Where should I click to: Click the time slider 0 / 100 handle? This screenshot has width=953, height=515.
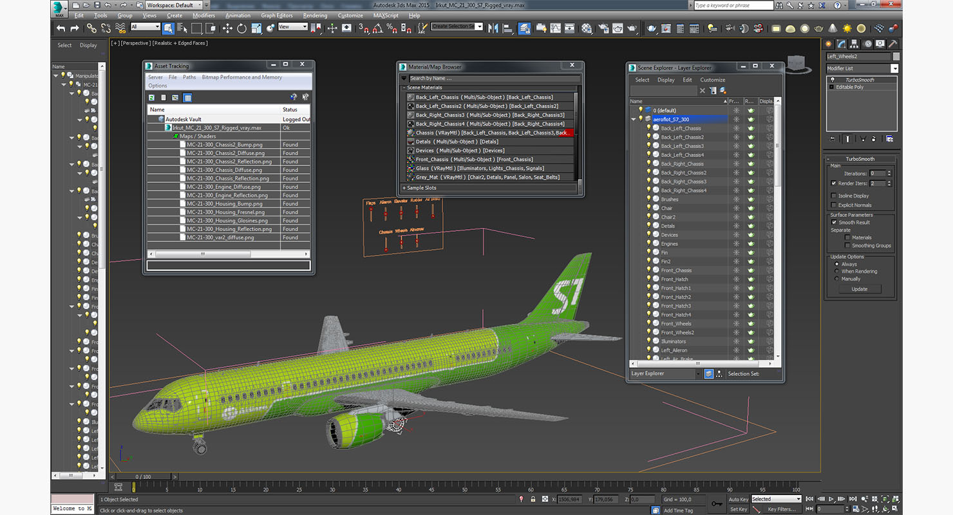point(143,477)
